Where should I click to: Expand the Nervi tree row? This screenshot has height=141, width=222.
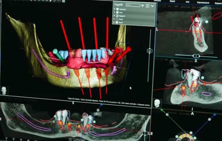[114, 22]
